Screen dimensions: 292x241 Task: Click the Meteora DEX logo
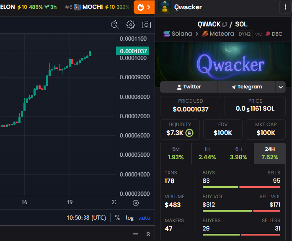tap(205, 34)
